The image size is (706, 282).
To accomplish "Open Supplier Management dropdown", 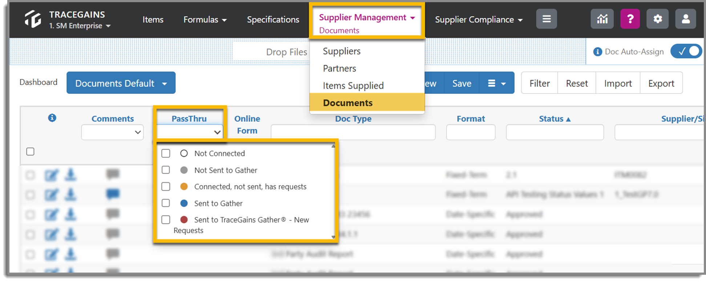I will (367, 17).
